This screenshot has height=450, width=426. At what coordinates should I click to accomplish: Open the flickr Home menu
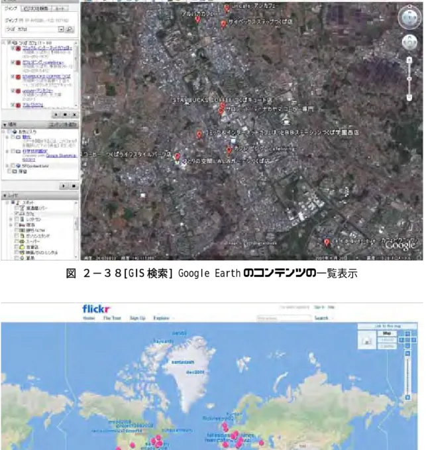89,318
